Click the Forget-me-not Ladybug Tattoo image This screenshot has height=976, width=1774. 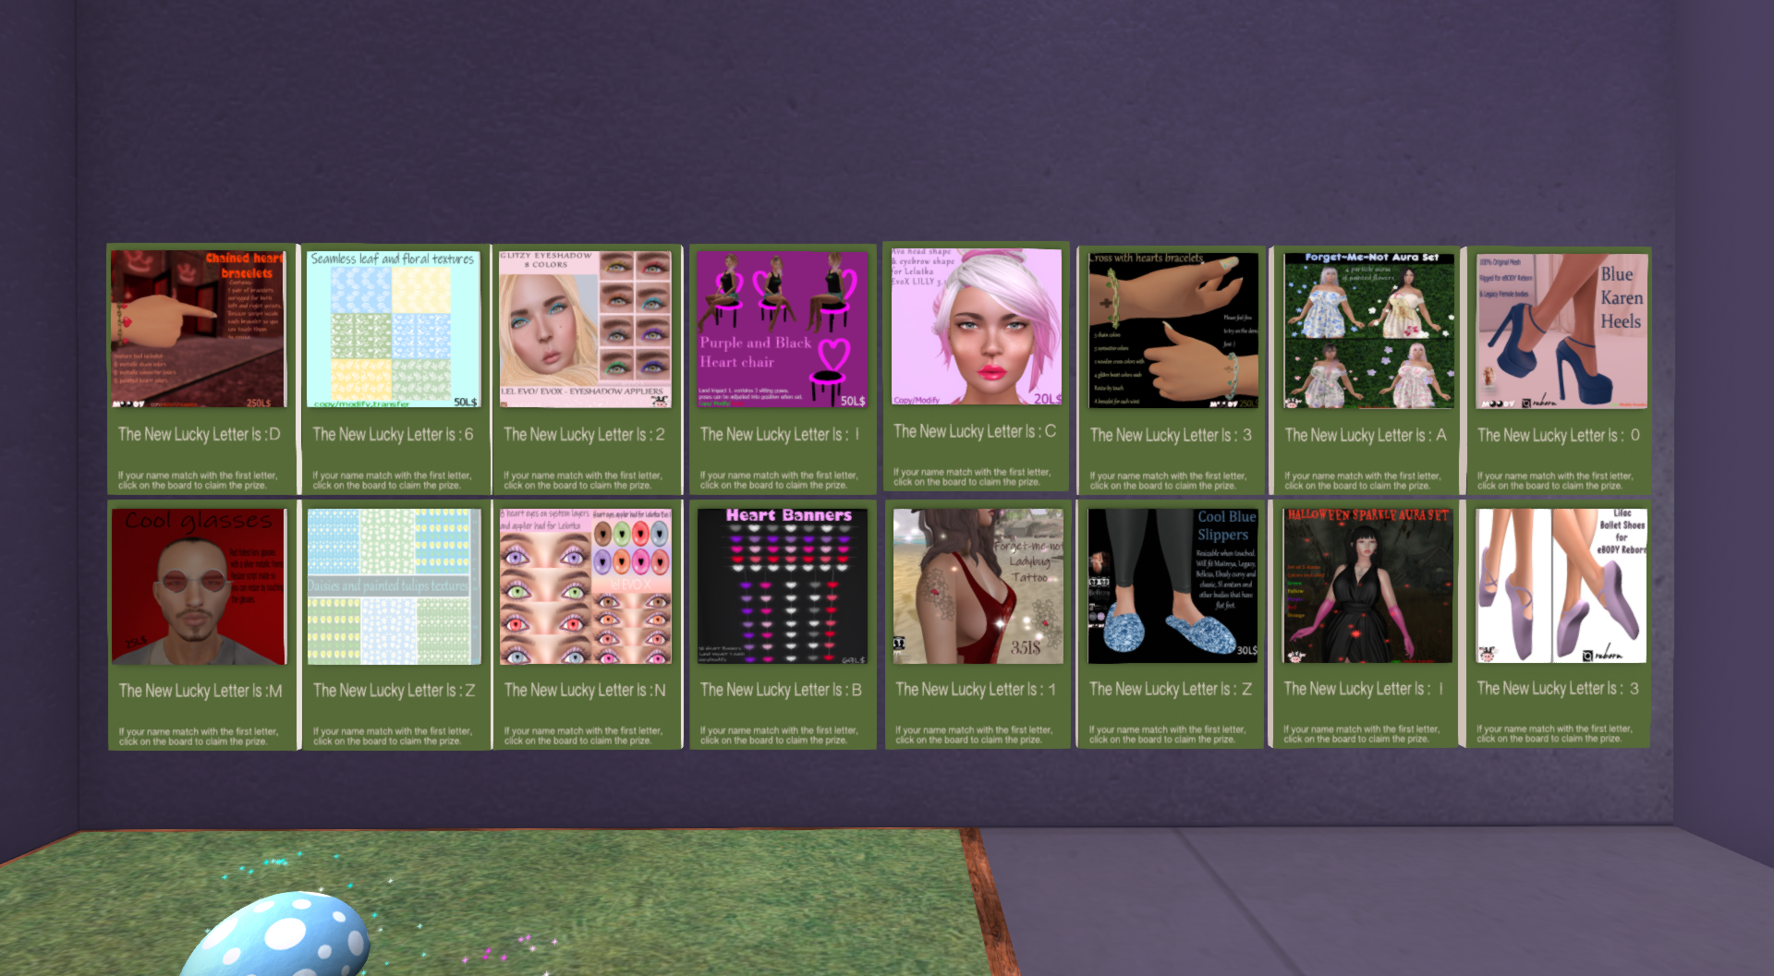(x=978, y=585)
